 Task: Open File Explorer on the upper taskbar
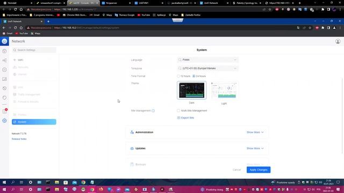(x=57, y=182)
